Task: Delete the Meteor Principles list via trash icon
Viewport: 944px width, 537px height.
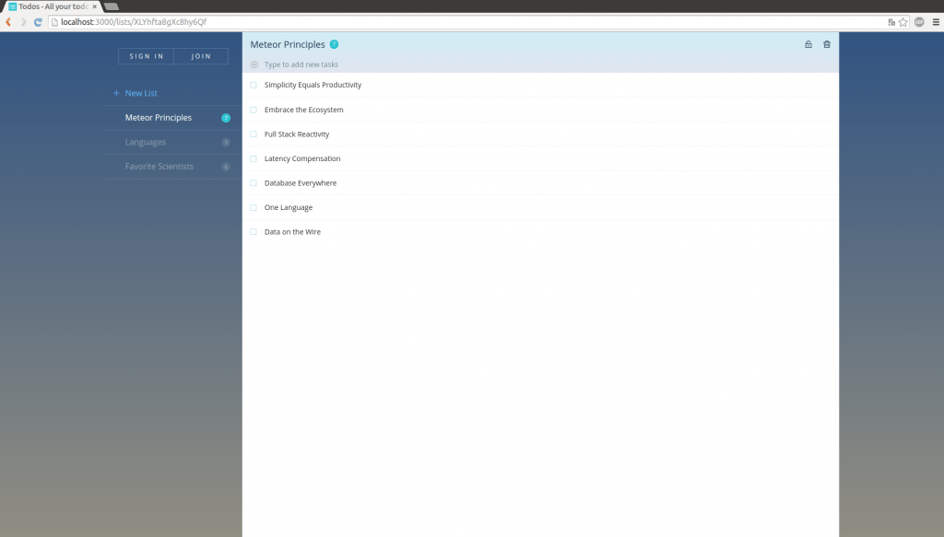Action: tap(827, 43)
